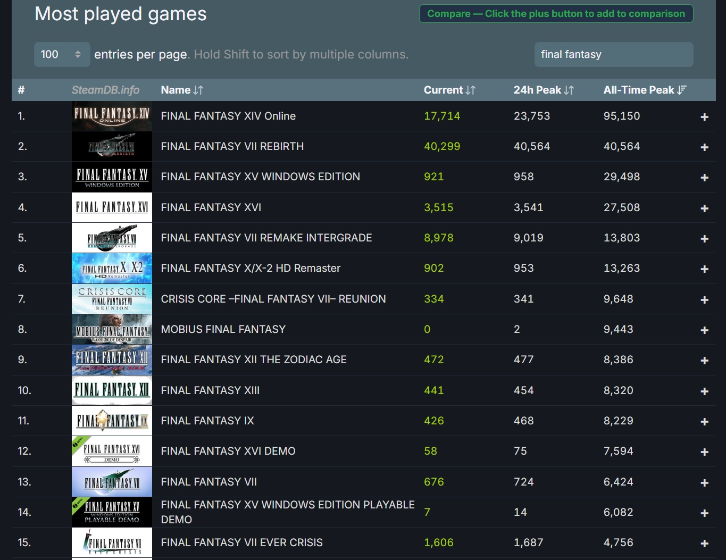Image resolution: width=726 pixels, height=560 pixels.
Task: Open CRISIS CORE REUNION game link
Action: (x=273, y=299)
